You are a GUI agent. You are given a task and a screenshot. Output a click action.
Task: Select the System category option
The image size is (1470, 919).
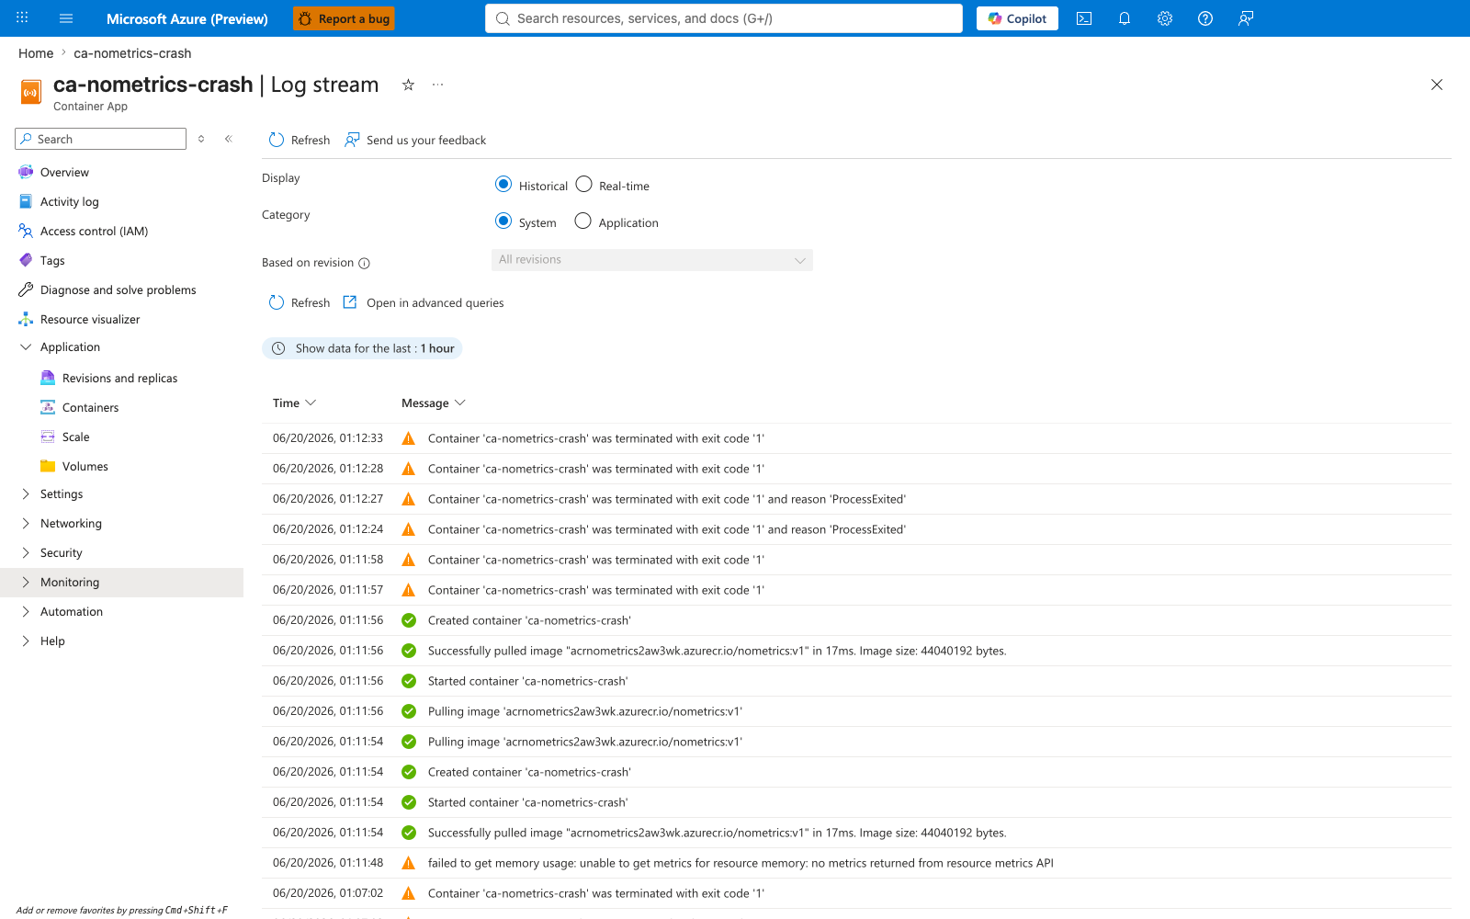(503, 221)
